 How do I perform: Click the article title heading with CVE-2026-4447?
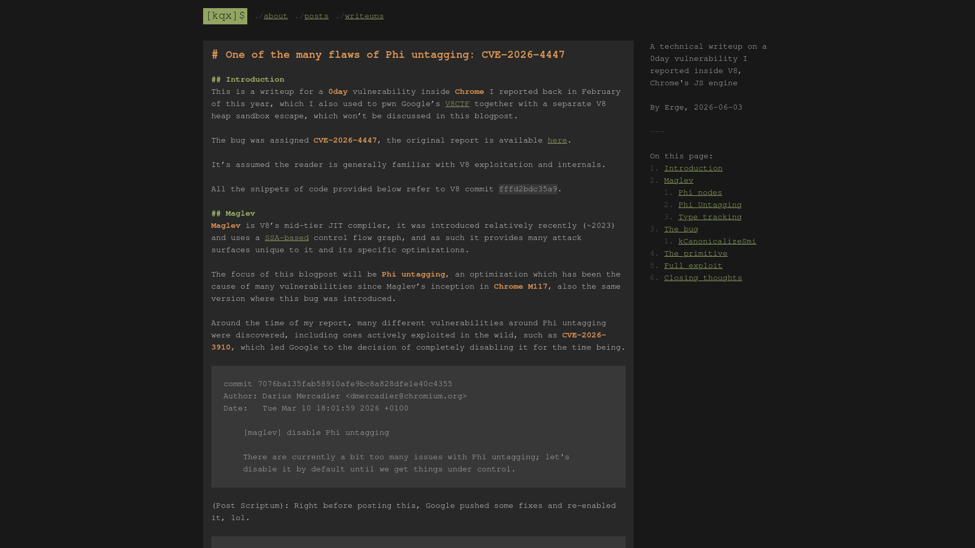click(x=388, y=55)
